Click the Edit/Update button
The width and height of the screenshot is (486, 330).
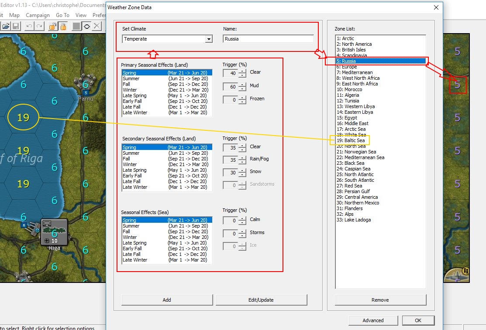coord(261,299)
